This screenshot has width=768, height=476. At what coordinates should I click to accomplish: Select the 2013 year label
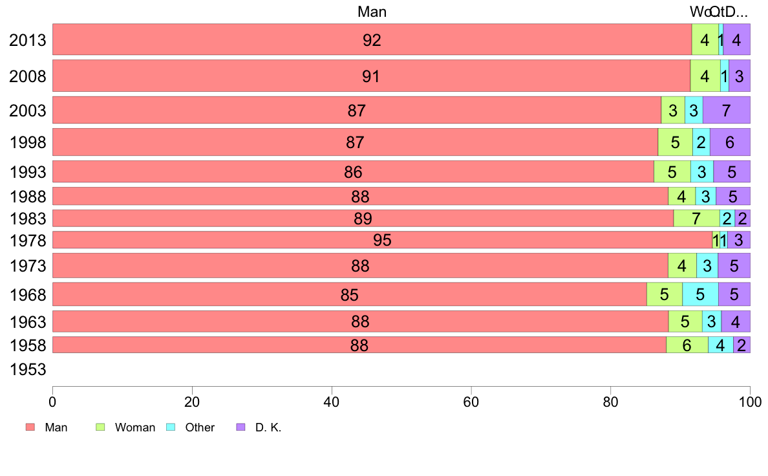pos(28,40)
